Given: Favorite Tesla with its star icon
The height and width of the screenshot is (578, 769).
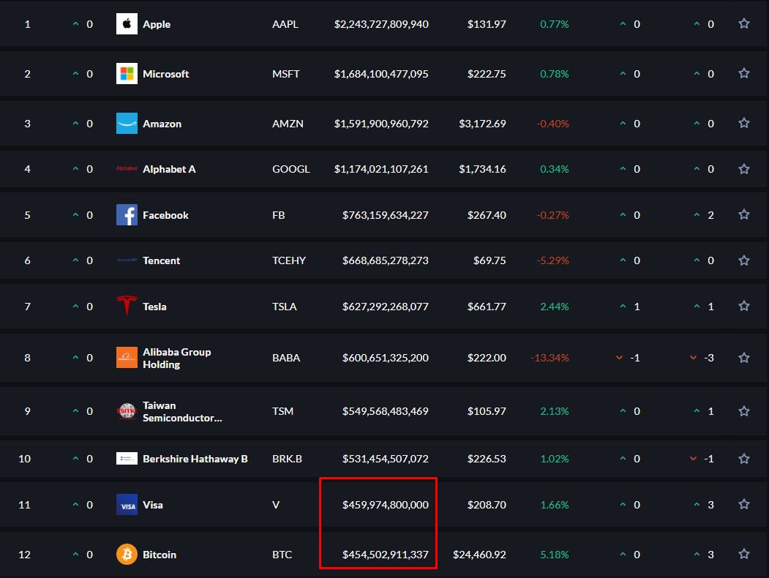Looking at the screenshot, I should (743, 306).
